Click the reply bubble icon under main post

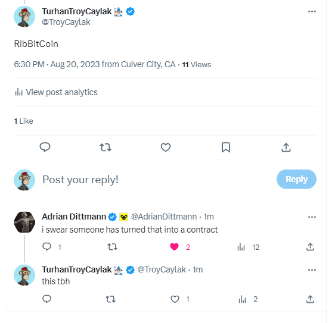(45, 147)
